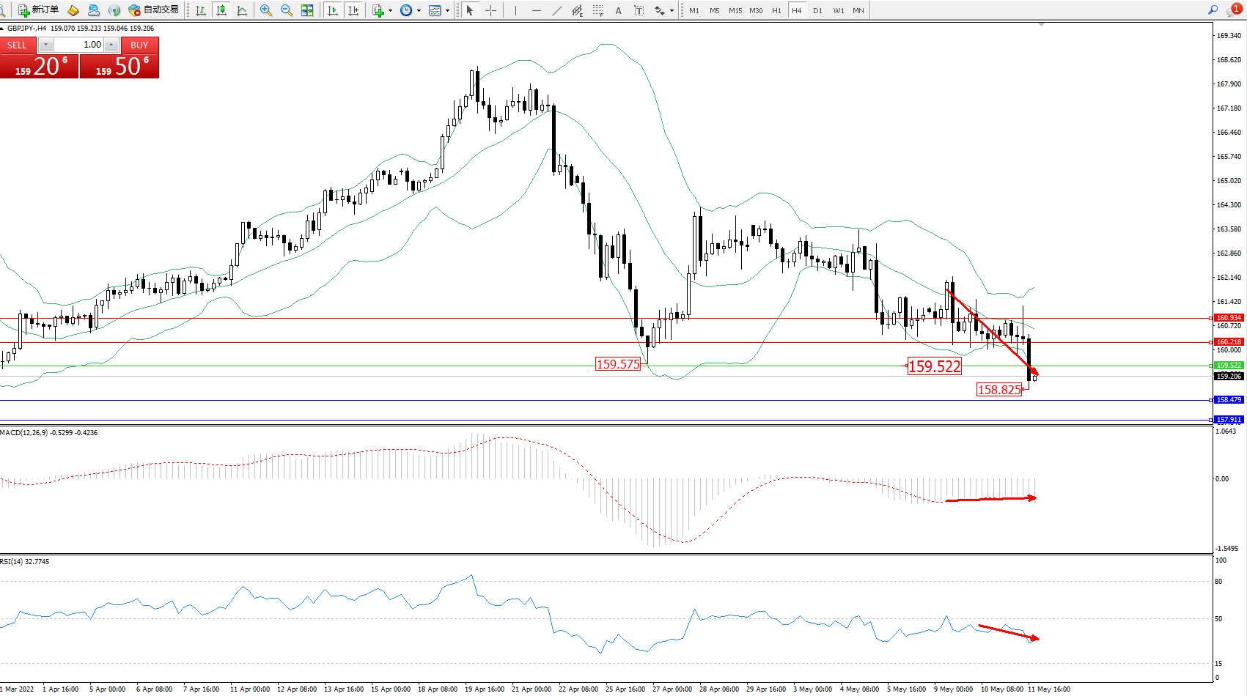Image resolution: width=1247 pixels, height=696 pixels.
Task: Toggle AutoTrading (自动交易) button
Action: 153,10
